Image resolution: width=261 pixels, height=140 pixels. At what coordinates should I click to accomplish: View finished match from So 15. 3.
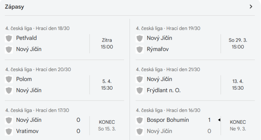pos(64,126)
